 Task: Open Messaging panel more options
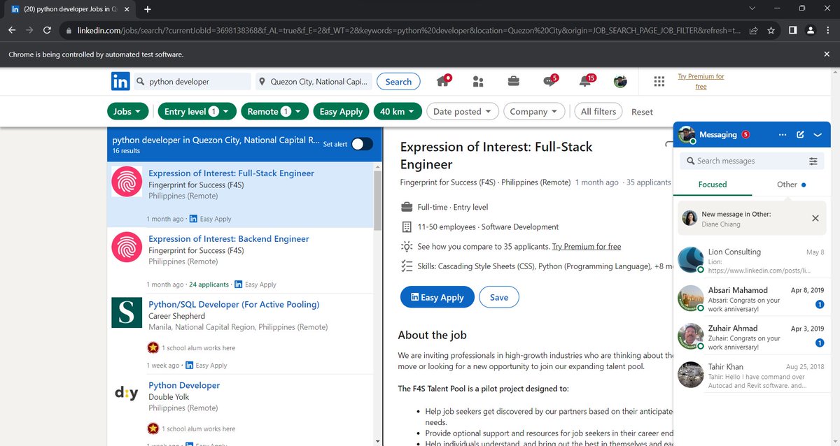(783, 135)
